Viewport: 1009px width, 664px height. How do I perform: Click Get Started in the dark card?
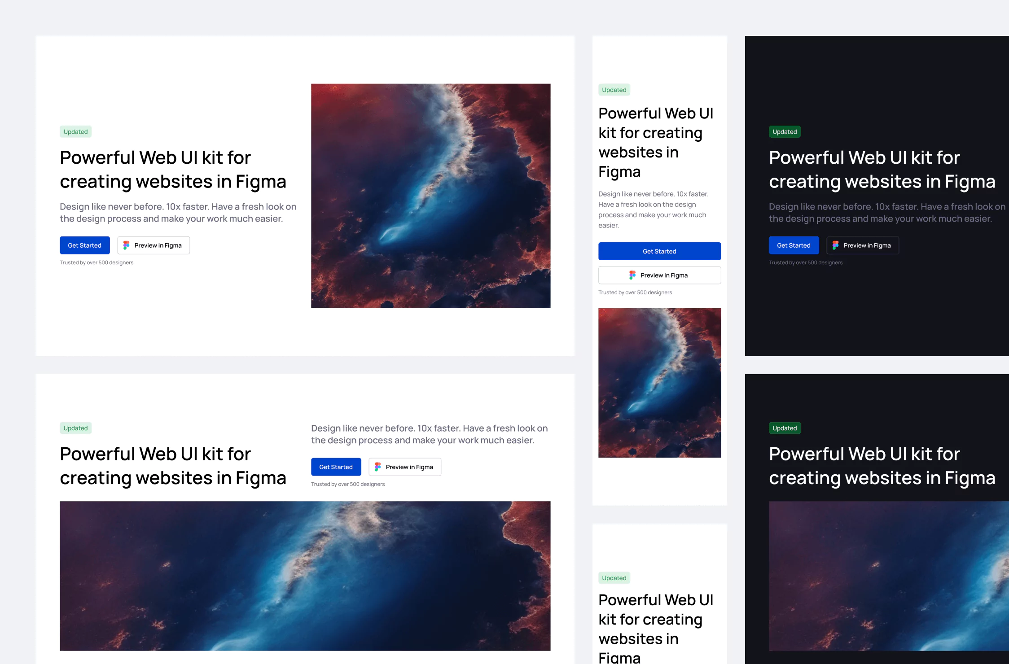tap(794, 245)
